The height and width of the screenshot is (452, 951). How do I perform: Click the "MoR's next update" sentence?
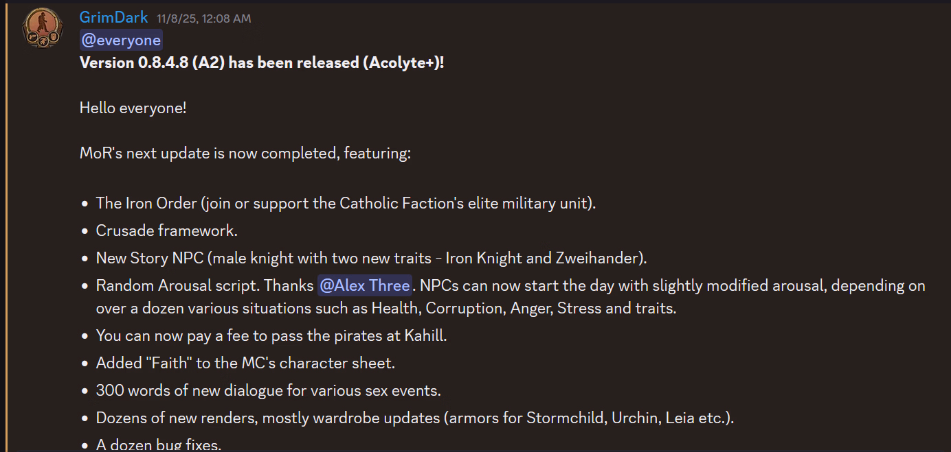245,153
